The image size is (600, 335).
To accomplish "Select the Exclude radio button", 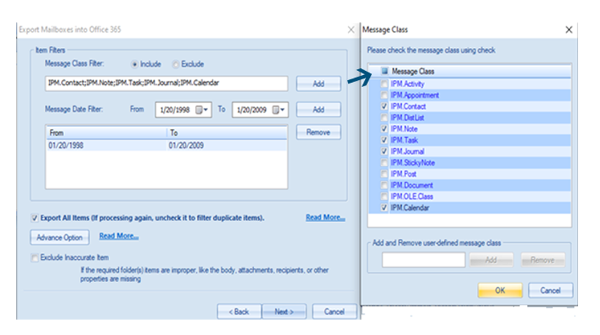I will click(x=175, y=64).
